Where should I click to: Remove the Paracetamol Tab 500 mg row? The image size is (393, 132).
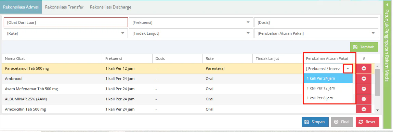(364, 68)
